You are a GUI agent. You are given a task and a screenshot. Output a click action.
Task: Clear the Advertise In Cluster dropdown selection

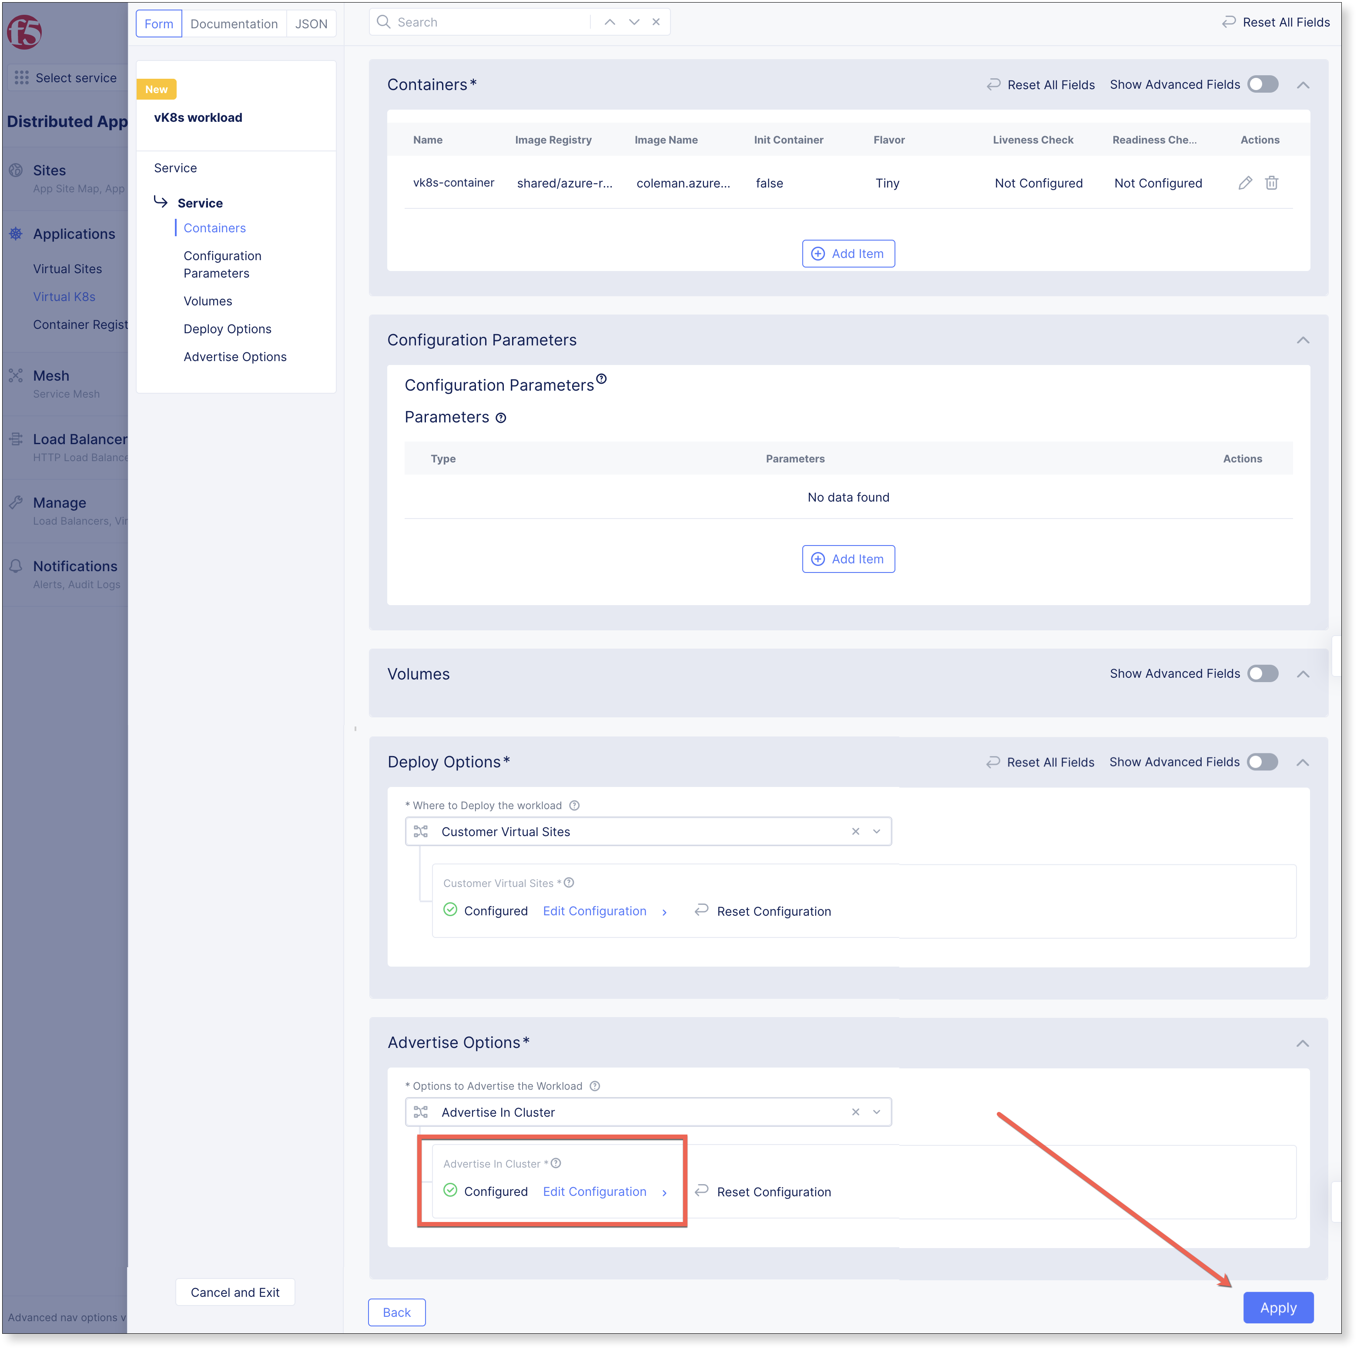(x=855, y=1112)
